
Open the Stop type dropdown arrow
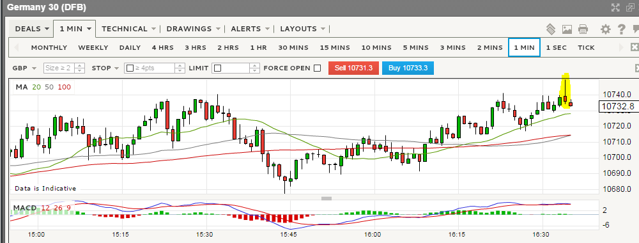(116, 68)
